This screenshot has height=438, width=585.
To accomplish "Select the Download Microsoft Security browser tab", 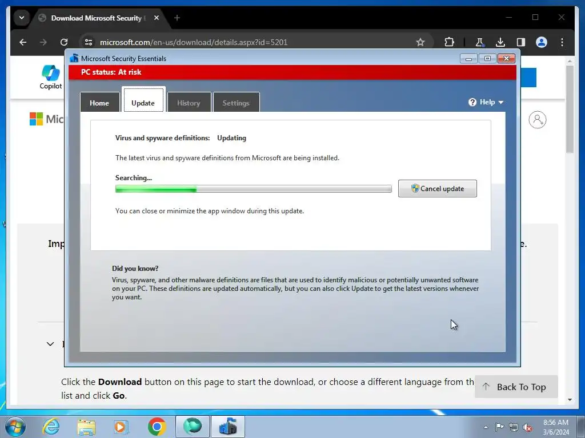I will 97,18.
